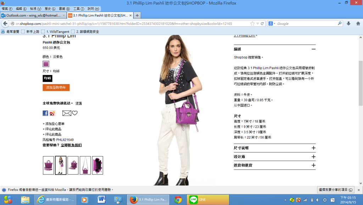Open the 書籤 menu
Screen dimensions: 363x205
65,9
